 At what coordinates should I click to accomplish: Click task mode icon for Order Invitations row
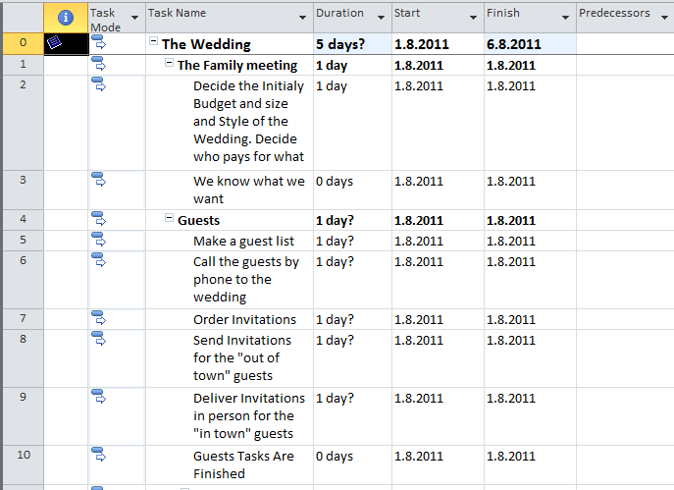pos(98,318)
